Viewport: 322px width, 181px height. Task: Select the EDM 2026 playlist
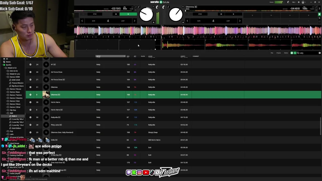16,80
